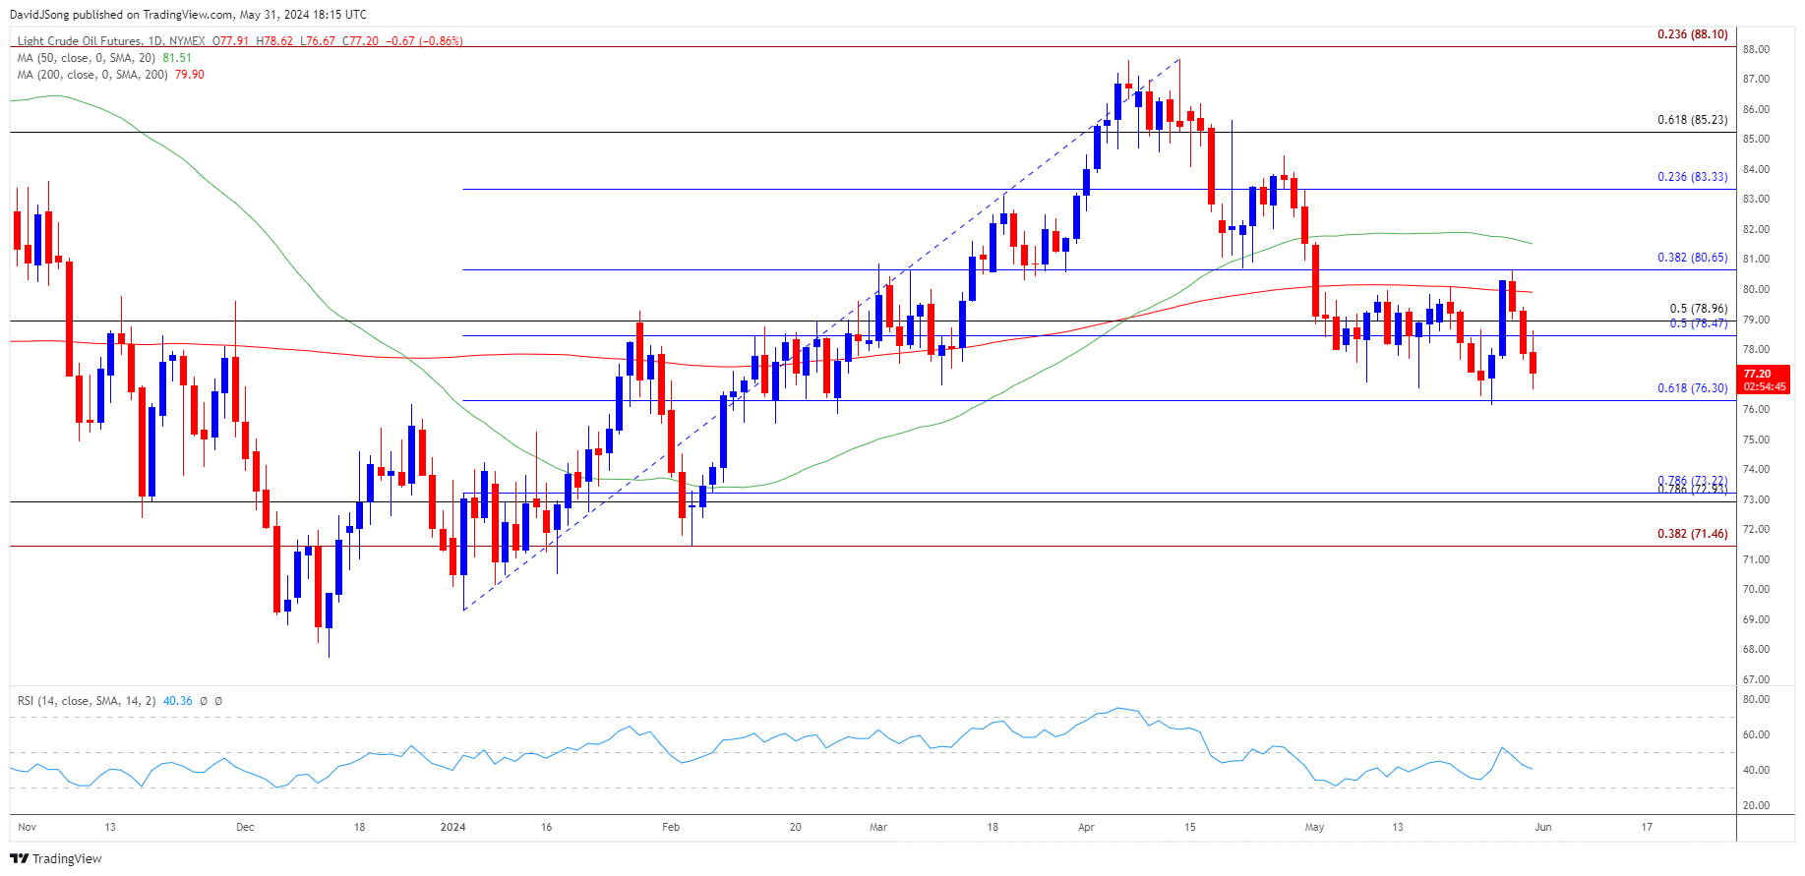Select the 0.382 (80.65) Fibonacci label
Image resolution: width=1805 pixels, height=876 pixels.
(1692, 258)
